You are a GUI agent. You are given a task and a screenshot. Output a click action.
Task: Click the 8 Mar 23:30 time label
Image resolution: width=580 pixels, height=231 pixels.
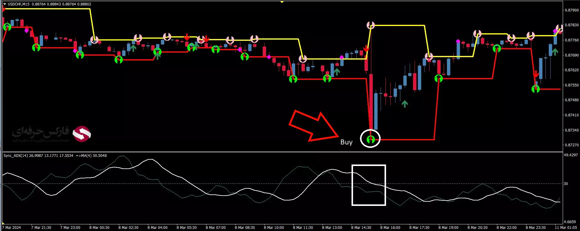[x=536, y=228]
